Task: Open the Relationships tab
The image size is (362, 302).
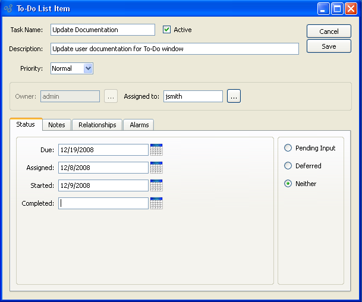Action: 97,125
